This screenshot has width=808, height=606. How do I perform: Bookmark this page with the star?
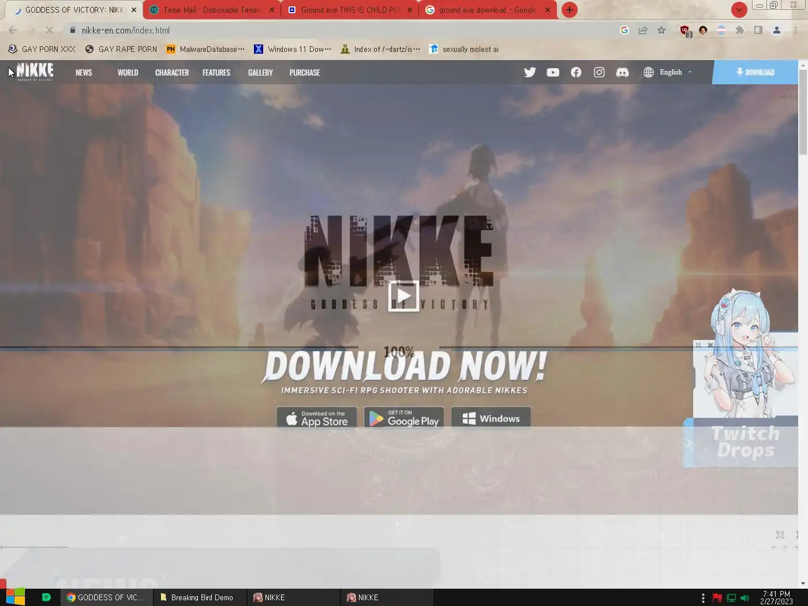(x=661, y=30)
